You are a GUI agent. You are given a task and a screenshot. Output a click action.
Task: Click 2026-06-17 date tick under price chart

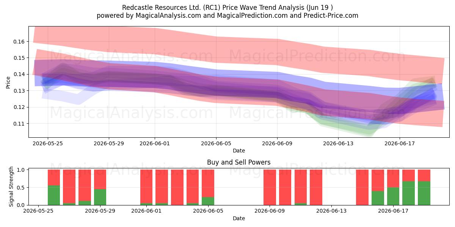click(x=400, y=144)
